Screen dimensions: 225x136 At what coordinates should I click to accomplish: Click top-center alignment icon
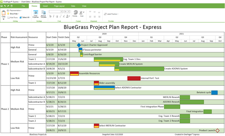click(94, 12)
